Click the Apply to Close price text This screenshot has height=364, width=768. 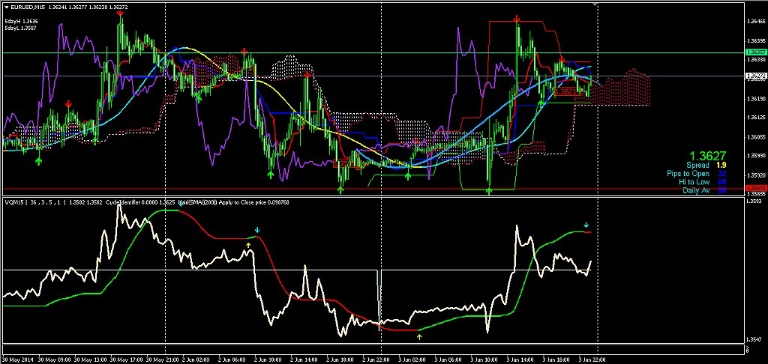[x=241, y=202]
